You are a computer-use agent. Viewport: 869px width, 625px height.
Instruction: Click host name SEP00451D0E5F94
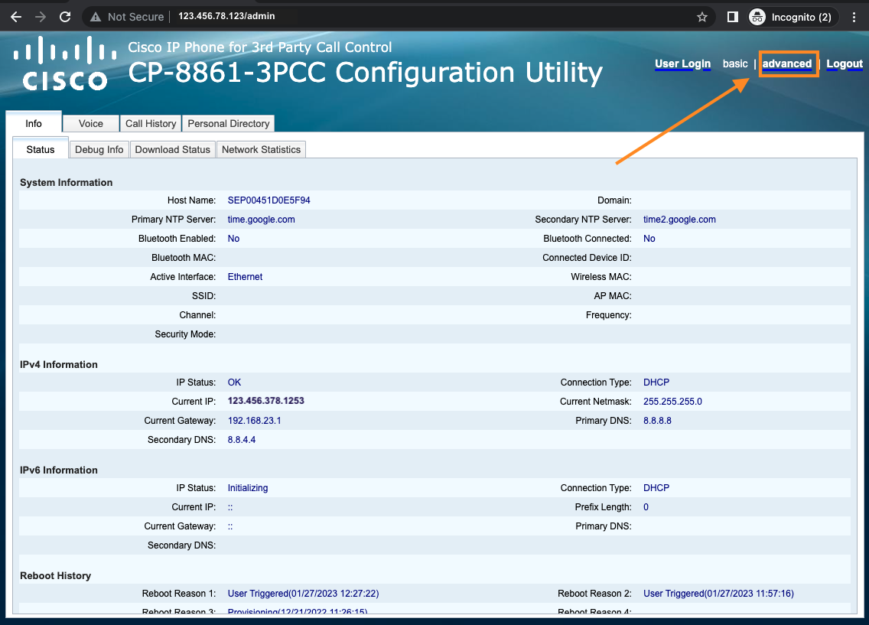coord(269,200)
